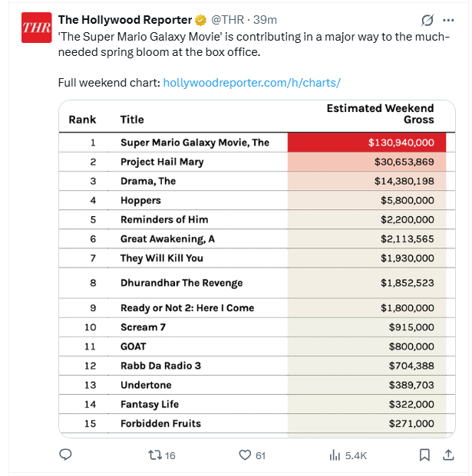The width and height of the screenshot is (472, 476).
Task: Click the verified badge next to The Hollywood Reporter
Action: tap(200, 21)
